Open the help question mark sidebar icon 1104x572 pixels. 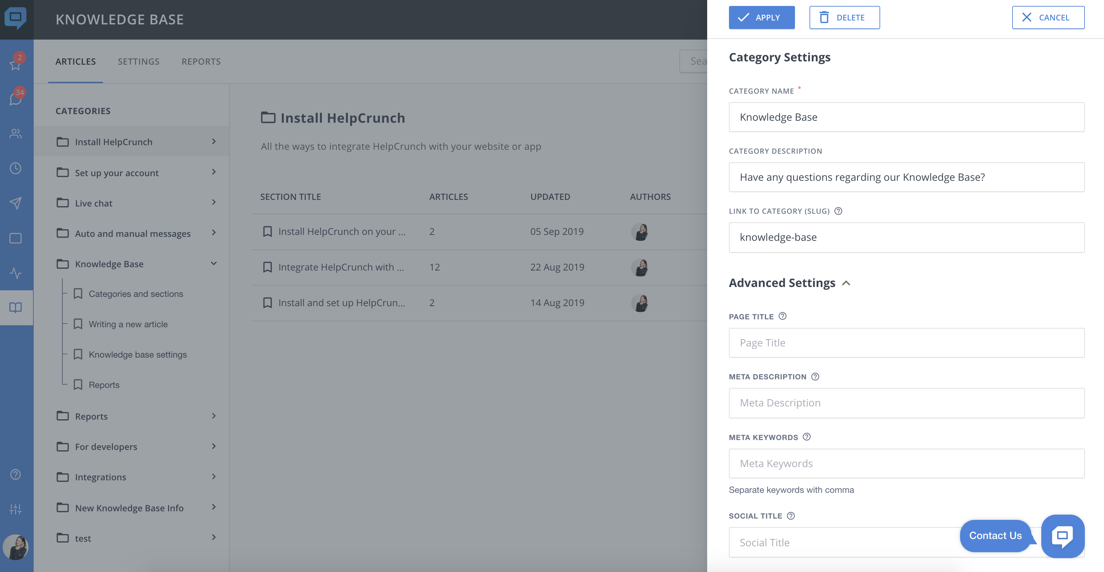click(16, 474)
